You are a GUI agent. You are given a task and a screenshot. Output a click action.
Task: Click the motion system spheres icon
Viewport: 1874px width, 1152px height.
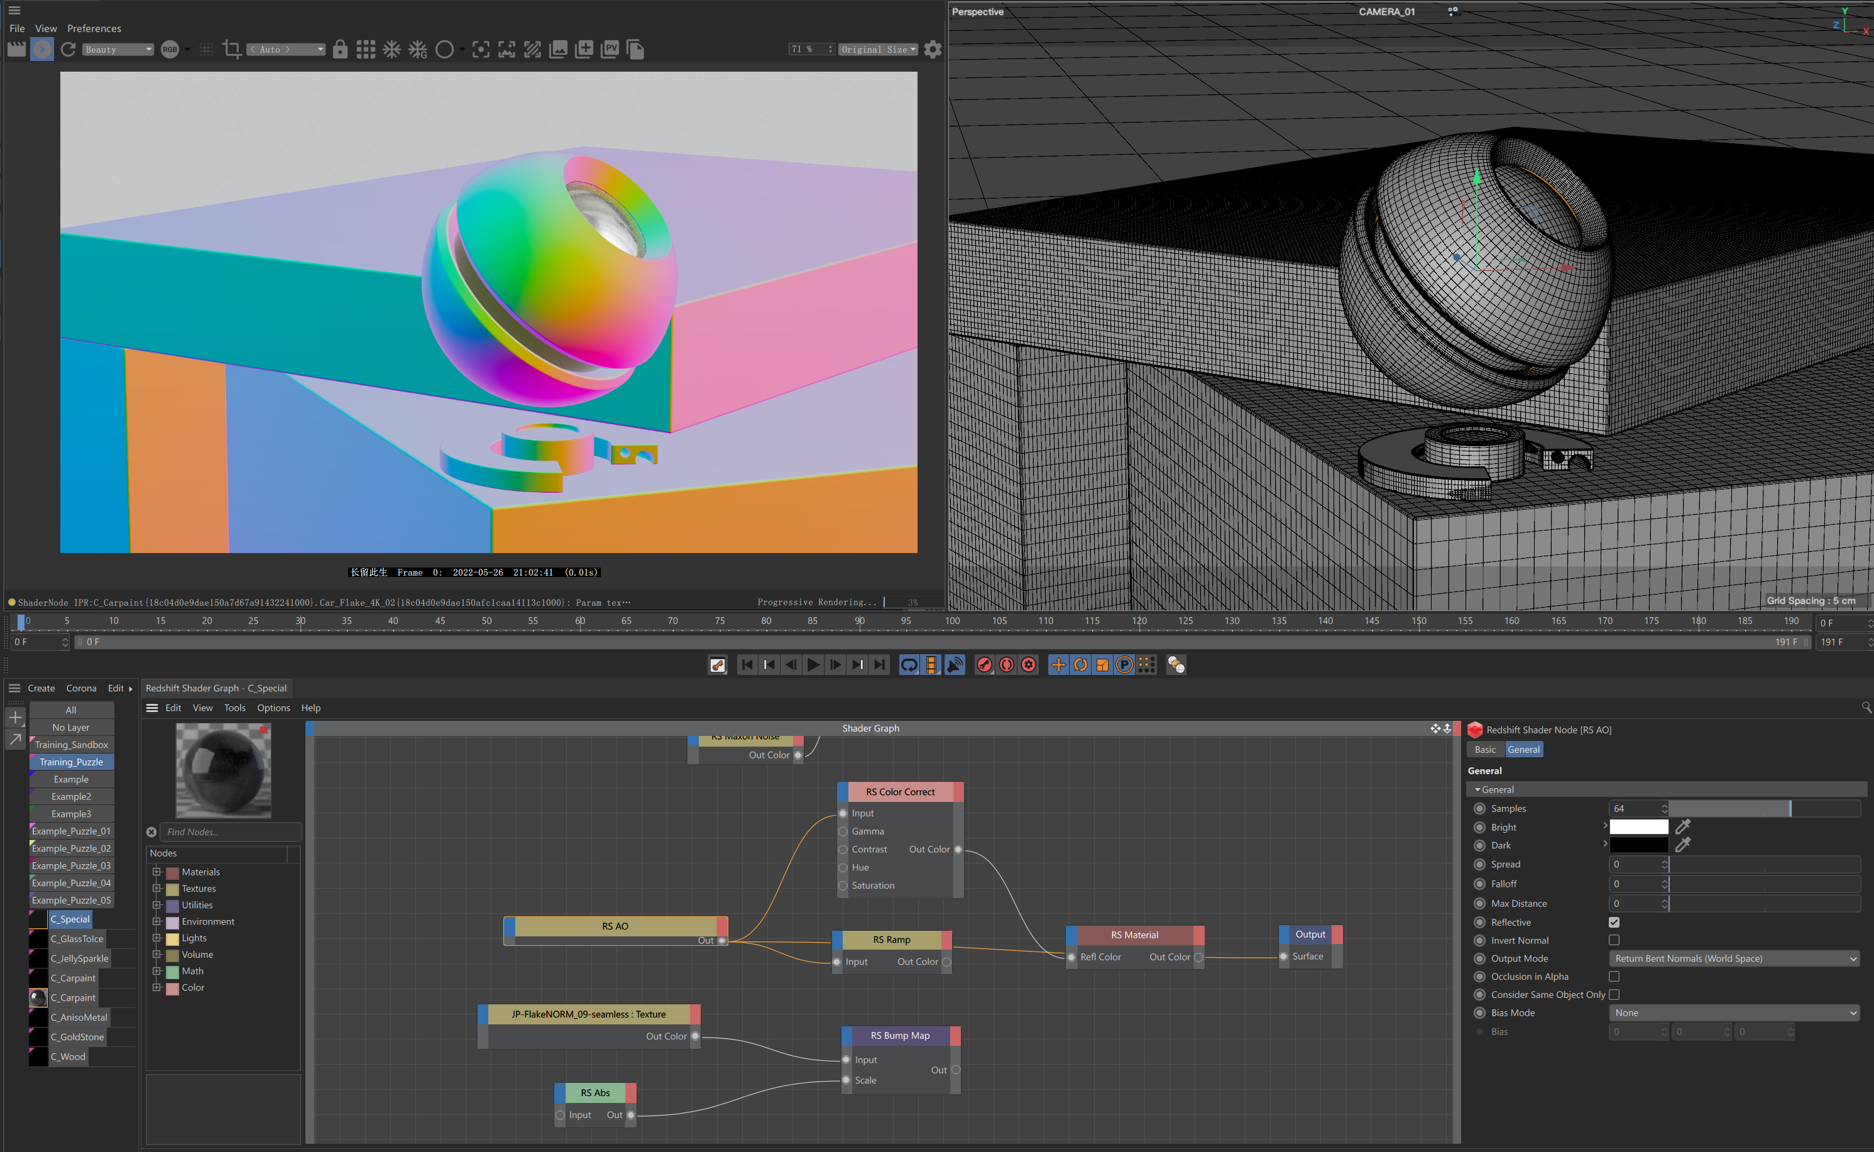tap(1176, 665)
